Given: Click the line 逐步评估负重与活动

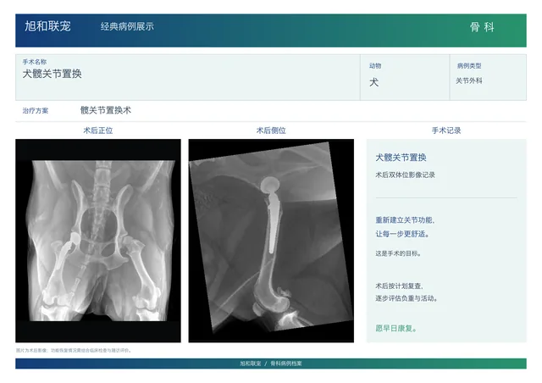Looking at the screenshot, I should 406,298.
